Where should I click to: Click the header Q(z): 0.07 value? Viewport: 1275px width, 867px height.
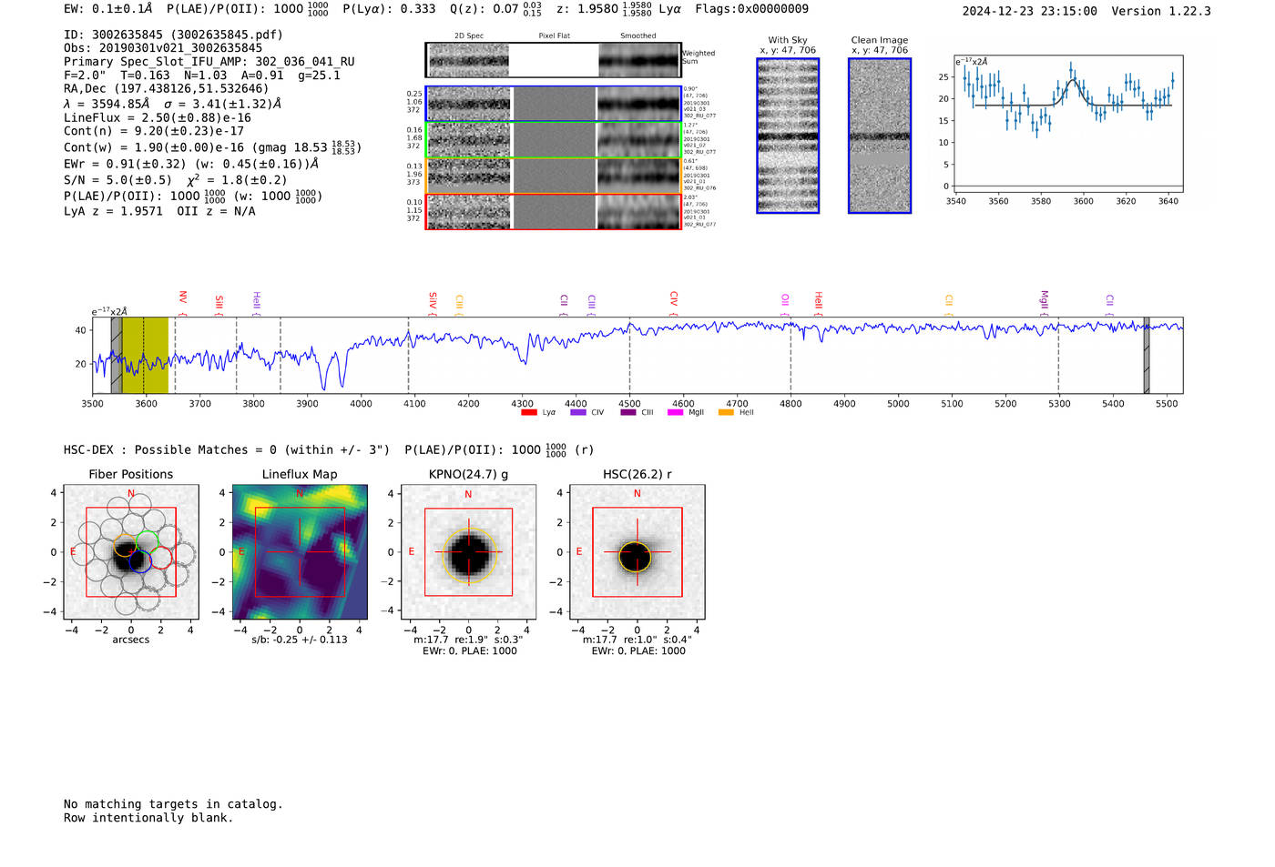[495, 9]
